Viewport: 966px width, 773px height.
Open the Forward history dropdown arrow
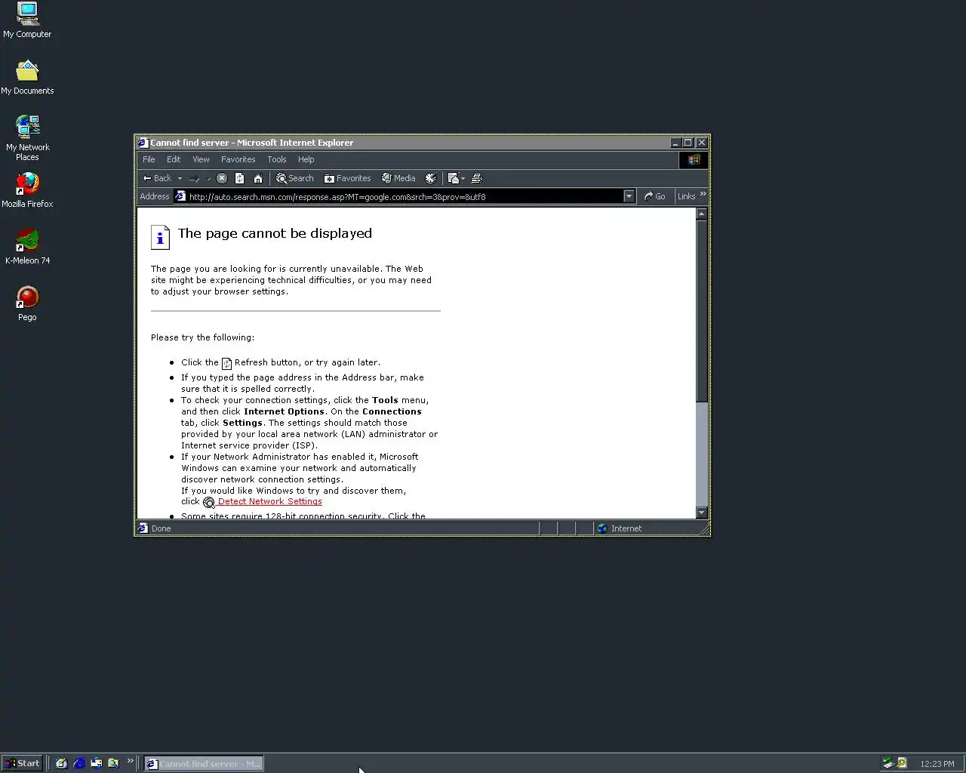click(208, 178)
